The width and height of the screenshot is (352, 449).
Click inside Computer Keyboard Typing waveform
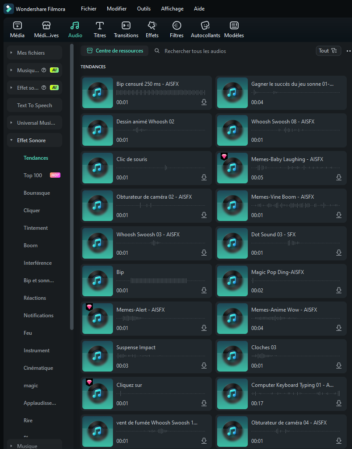[x=296, y=393]
